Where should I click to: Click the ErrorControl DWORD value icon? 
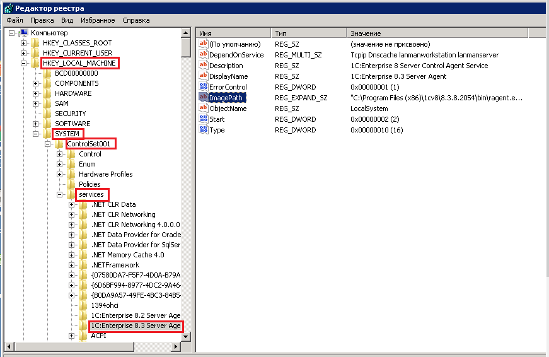click(203, 87)
